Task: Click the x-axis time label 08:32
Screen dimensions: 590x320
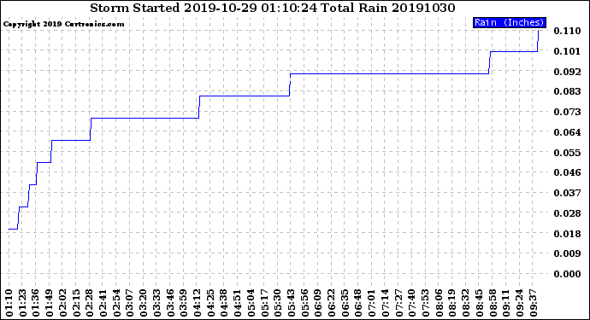Action: 466,303
